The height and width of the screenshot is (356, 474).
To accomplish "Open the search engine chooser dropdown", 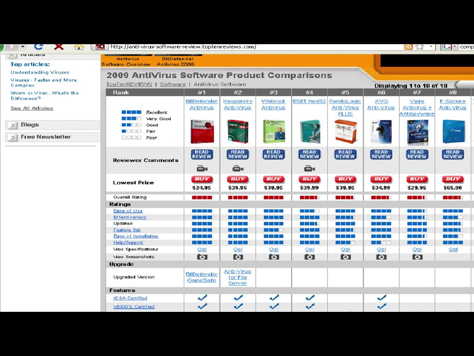I will coord(454,47).
